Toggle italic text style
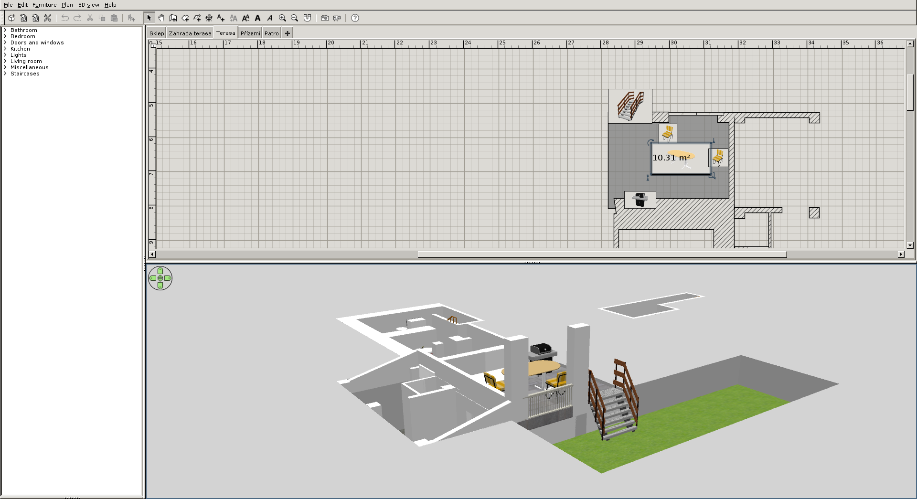This screenshot has height=499, width=917. 270,18
